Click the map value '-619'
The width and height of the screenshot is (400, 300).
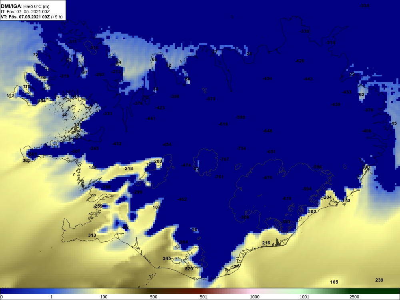(287, 198)
